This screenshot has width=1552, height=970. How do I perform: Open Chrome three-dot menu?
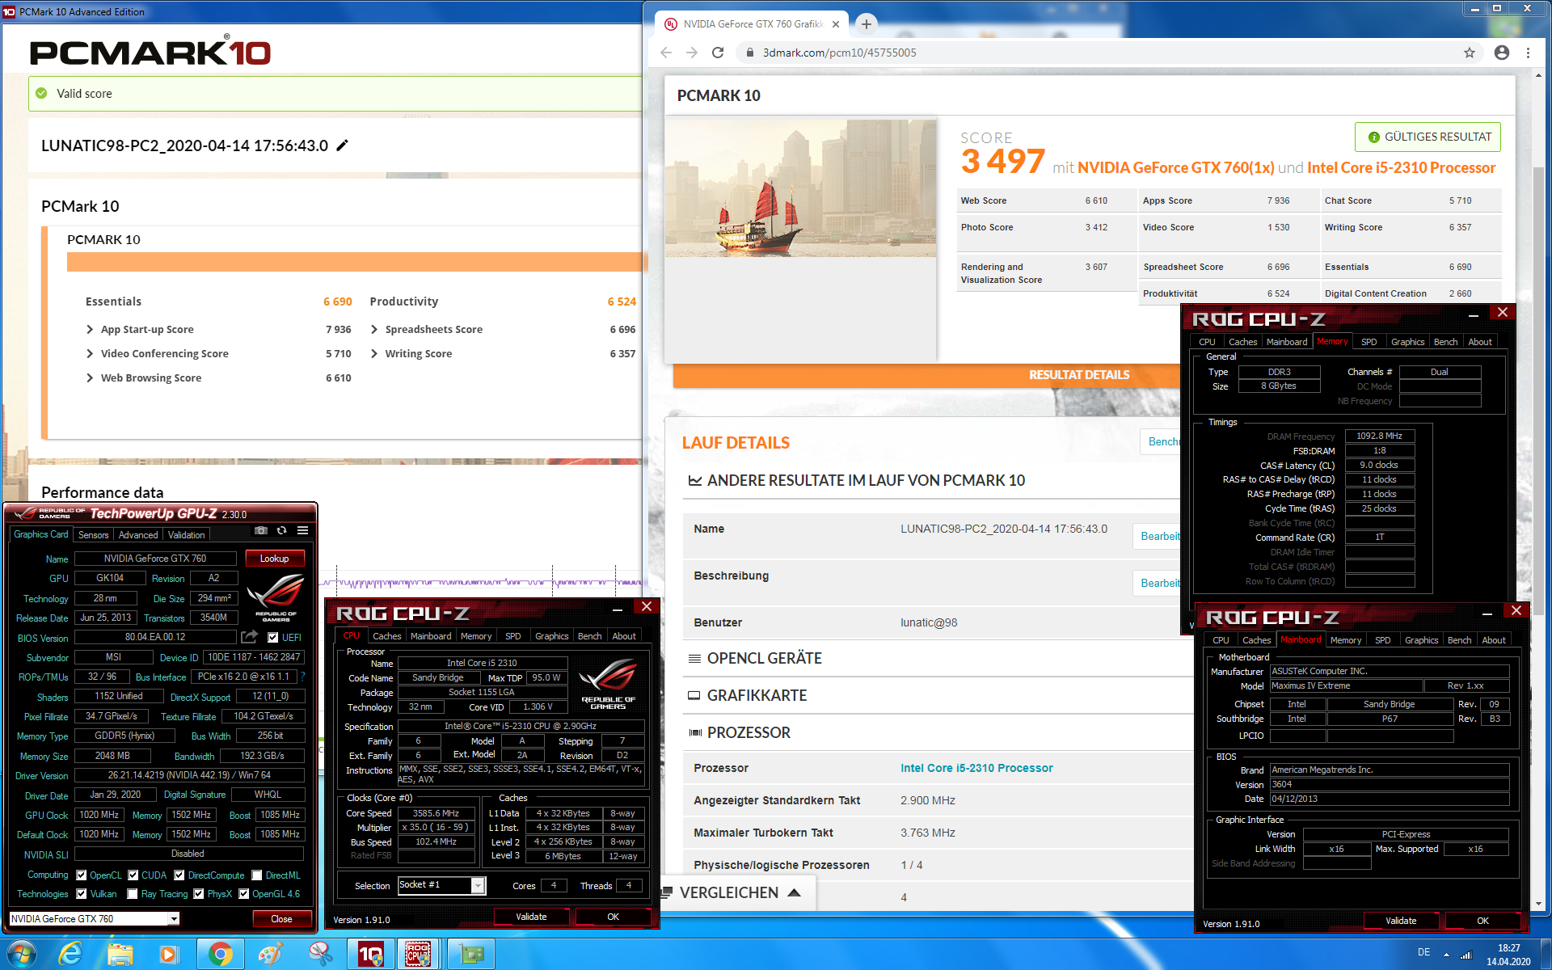tap(1528, 53)
